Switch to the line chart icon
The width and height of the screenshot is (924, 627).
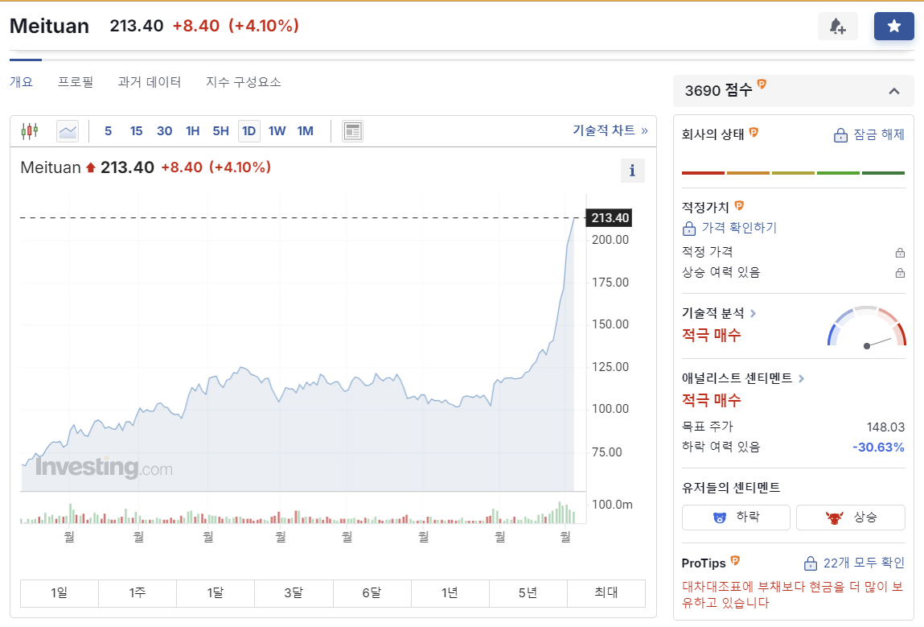click(x=67, y=130)
